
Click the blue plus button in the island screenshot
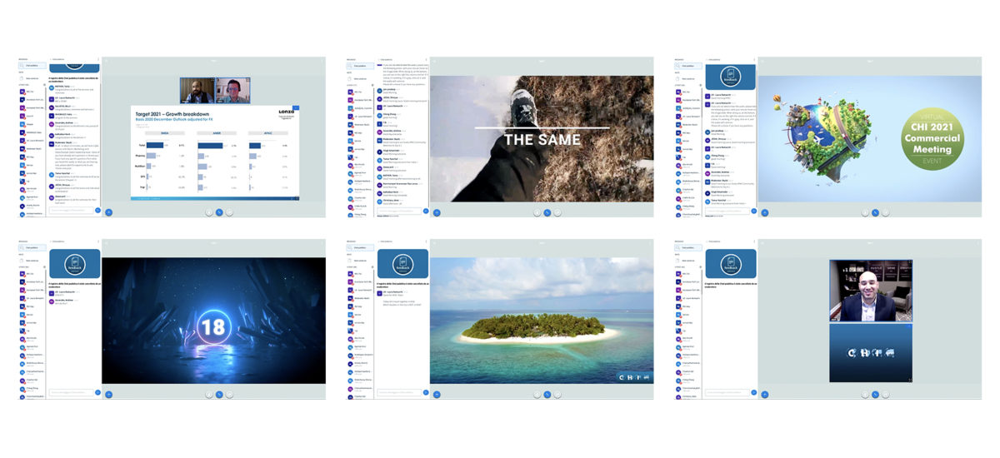click(x=437, y=394)
